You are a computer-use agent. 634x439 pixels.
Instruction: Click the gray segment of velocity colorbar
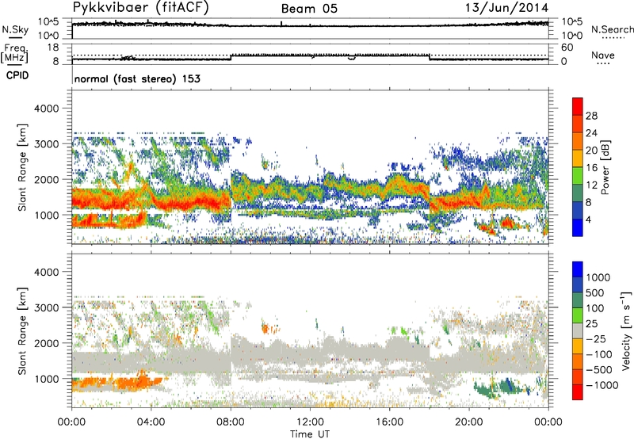tap(578, 330)
